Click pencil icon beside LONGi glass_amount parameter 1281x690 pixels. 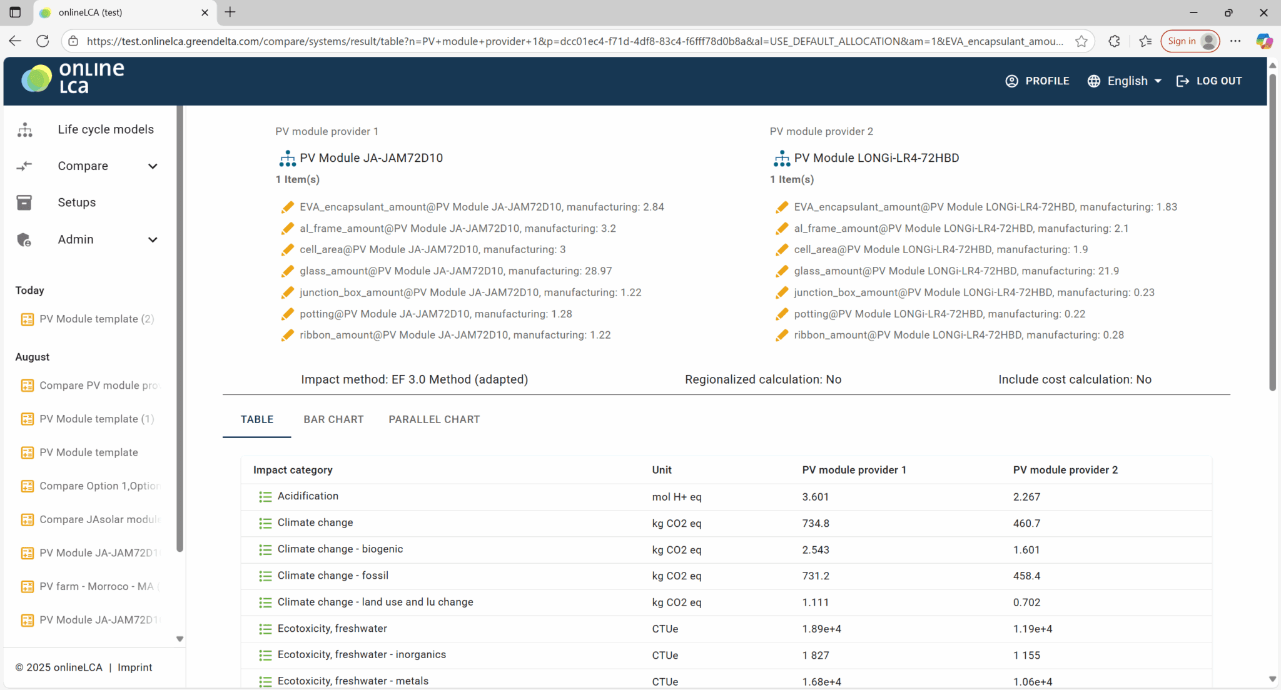(782, 271)
